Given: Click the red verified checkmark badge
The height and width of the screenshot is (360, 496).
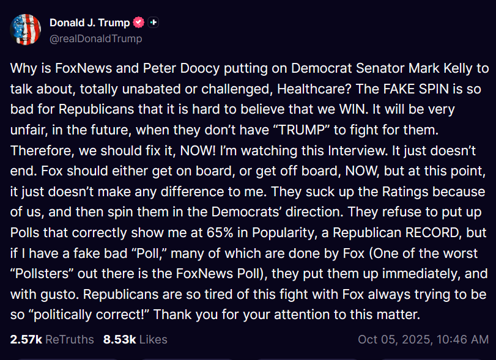Looking at the screenshot, I should [x=139, y=23].
